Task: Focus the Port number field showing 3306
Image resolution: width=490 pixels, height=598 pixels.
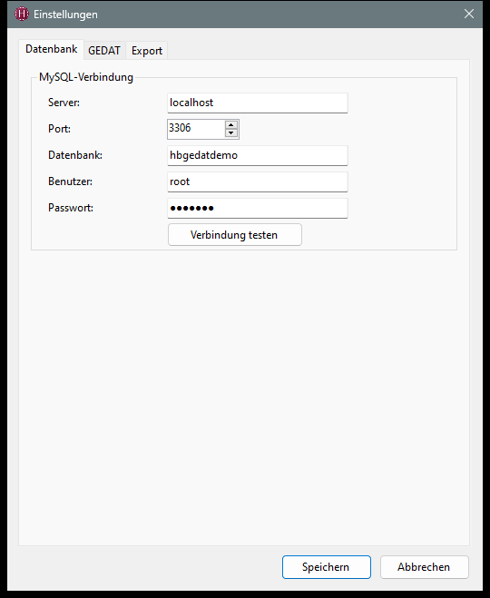Action: coord(196,129)
